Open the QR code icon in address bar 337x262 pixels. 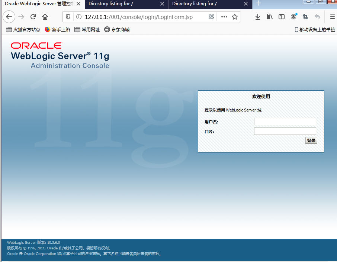211,17
